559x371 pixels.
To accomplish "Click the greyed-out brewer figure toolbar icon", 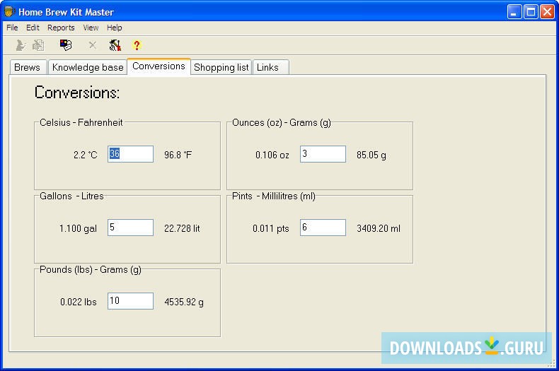I will pos(21,45).
